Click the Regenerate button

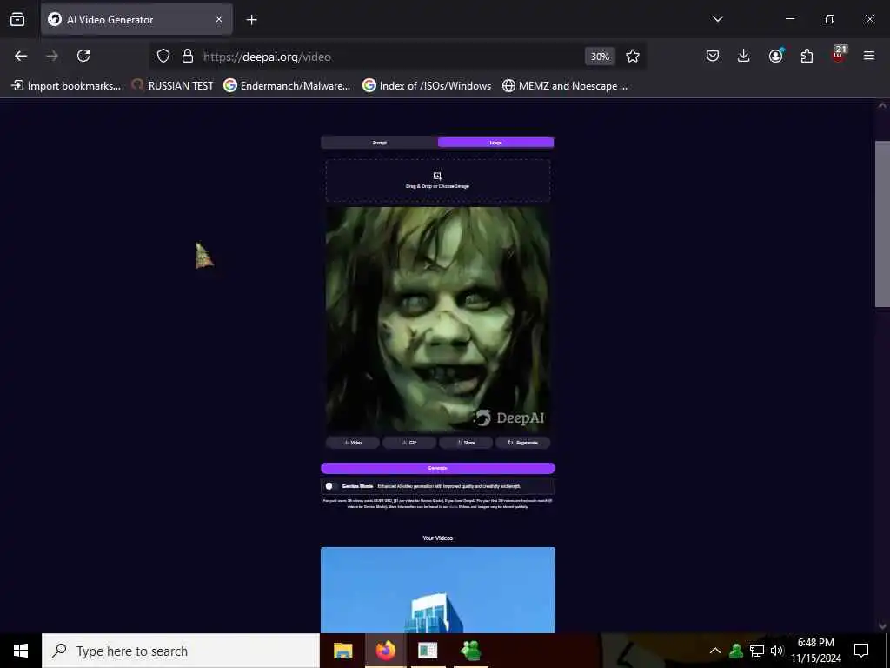[x=522, y=443]
